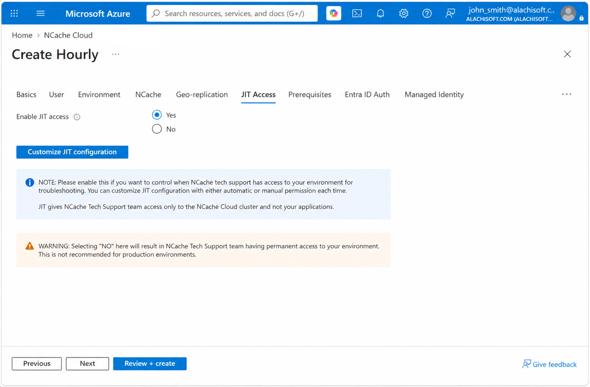
Task: Open the NCache tab
Action: point(148,94)
